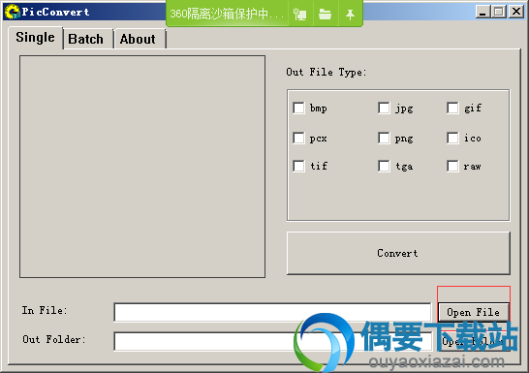Click the sandbox monitor icon in green bar
The width and height of the screenshot is (529, 373).
pos(300,15)
